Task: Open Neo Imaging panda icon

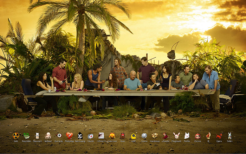Action: pyautogui.click(x=80, y=136)
